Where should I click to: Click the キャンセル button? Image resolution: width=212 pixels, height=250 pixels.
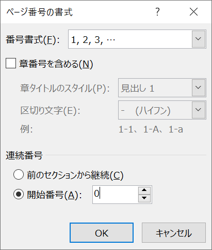[x=174, y=233]
